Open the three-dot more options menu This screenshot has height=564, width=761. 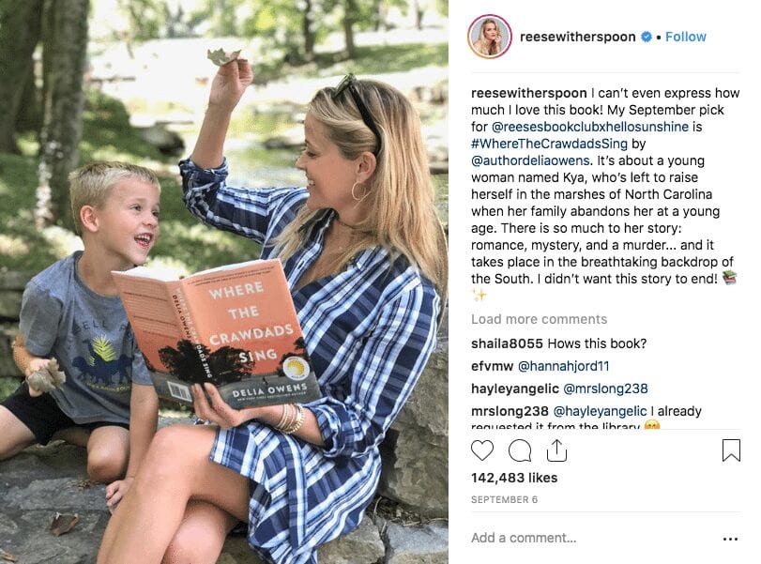(x=730, y=539)
